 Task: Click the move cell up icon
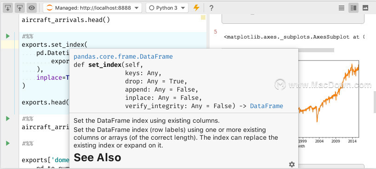[x=20, y=8]
